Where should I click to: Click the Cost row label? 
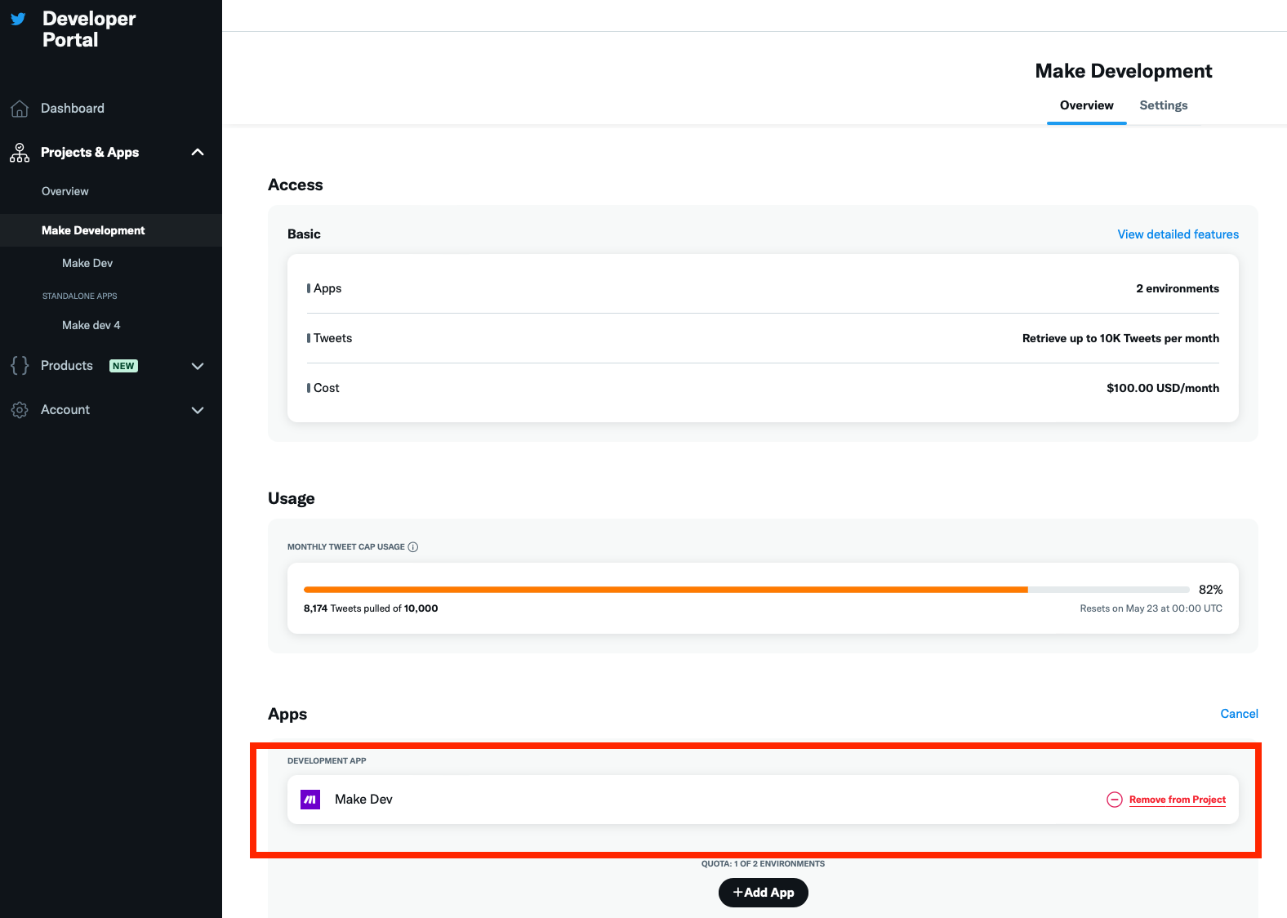(x=326, y=388)
